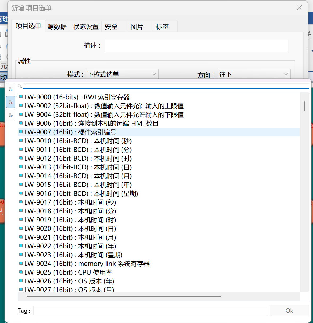Expand the 方向 dropdown showing 往下
The height and width of the screenshot is (323, 313).
click(254, 74)
